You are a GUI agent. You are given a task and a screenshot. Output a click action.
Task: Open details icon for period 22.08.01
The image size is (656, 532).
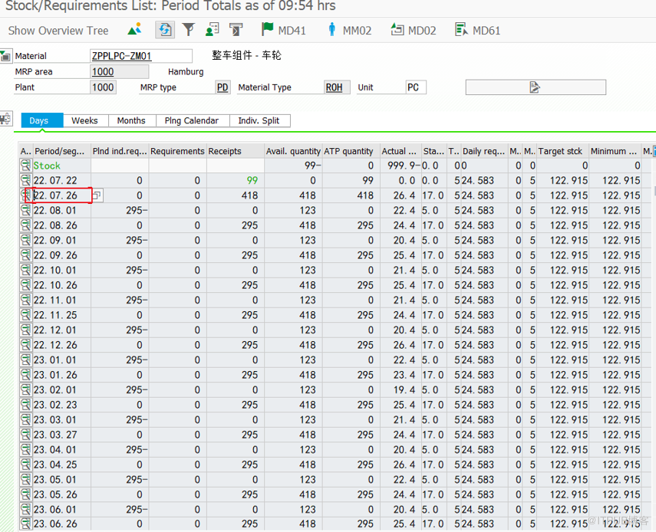point(26,210)
